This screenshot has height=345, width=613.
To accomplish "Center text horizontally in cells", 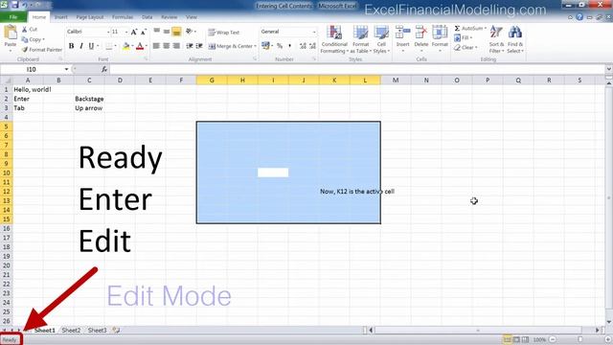I will [x=167, y=46].
